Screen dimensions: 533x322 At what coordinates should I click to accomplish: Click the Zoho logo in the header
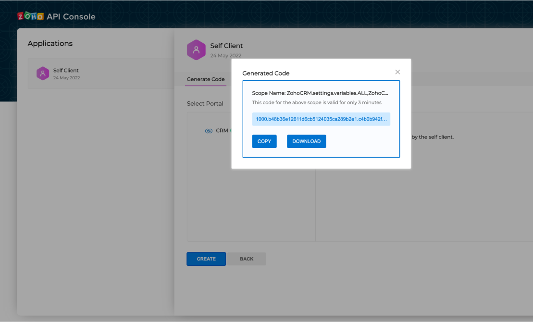click(31, 16)
